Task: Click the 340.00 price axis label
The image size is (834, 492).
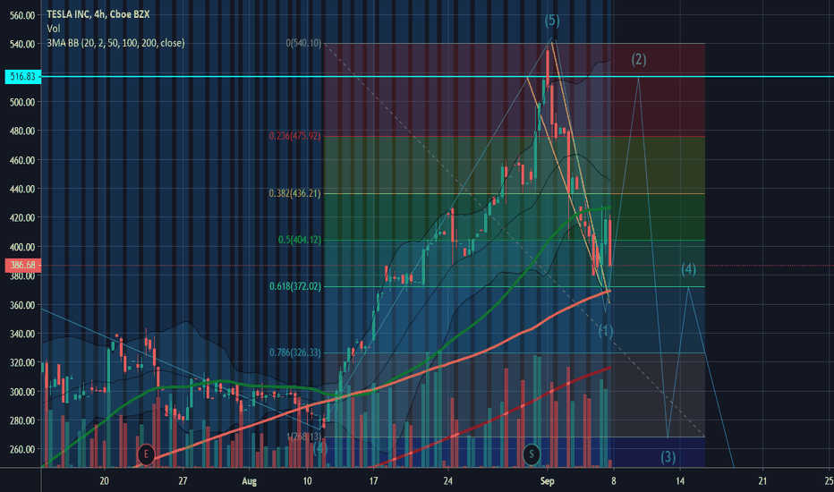Action: (22, 334)
